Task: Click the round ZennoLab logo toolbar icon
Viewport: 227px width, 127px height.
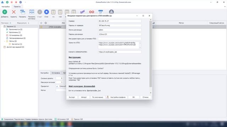Action: point(111,12)
